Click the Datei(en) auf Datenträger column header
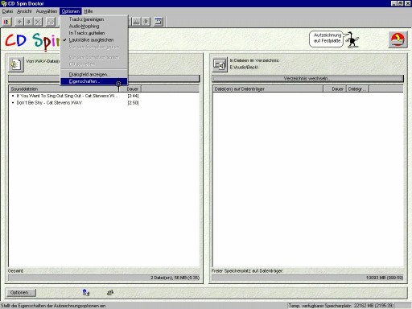This screenshot has width=412, height=309. coord(268,89)
